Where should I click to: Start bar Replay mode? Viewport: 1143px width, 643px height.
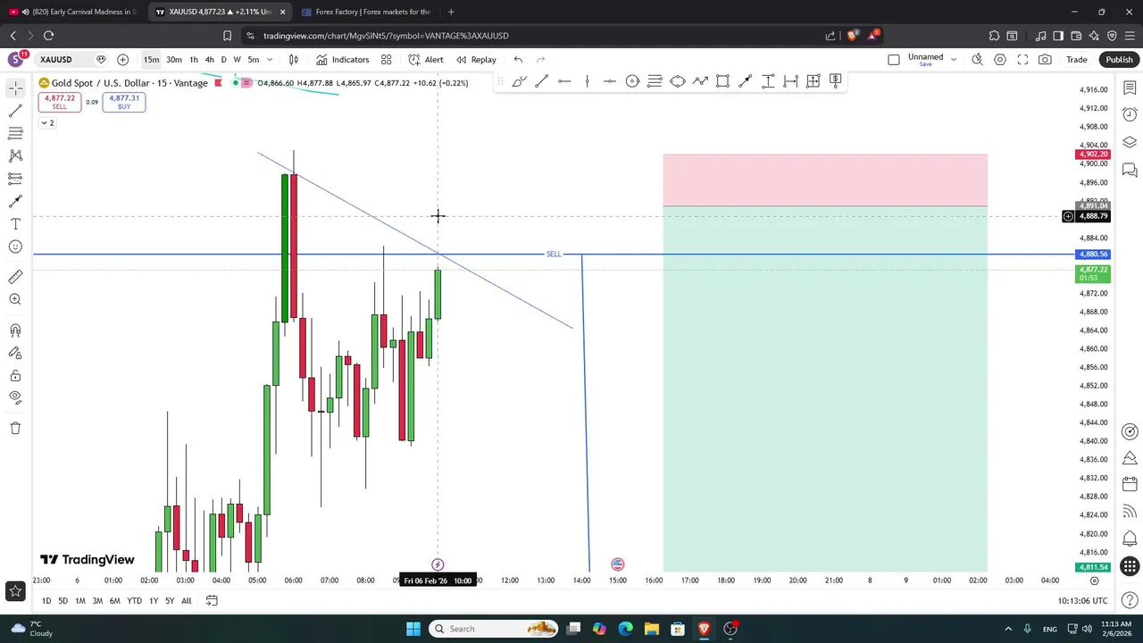click(x=476, y=60)
